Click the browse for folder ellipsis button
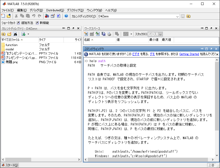220x168 pixels. [x=183, y=16]
